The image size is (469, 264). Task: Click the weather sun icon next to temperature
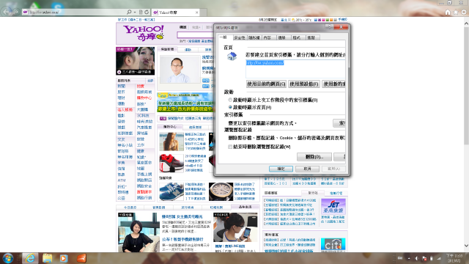click(x=293, y=20)
